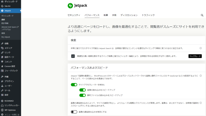This screenshot has width=206, height=116.
Task: Open 検索 submenu link under Jetpack
Action: pos(3,33)
